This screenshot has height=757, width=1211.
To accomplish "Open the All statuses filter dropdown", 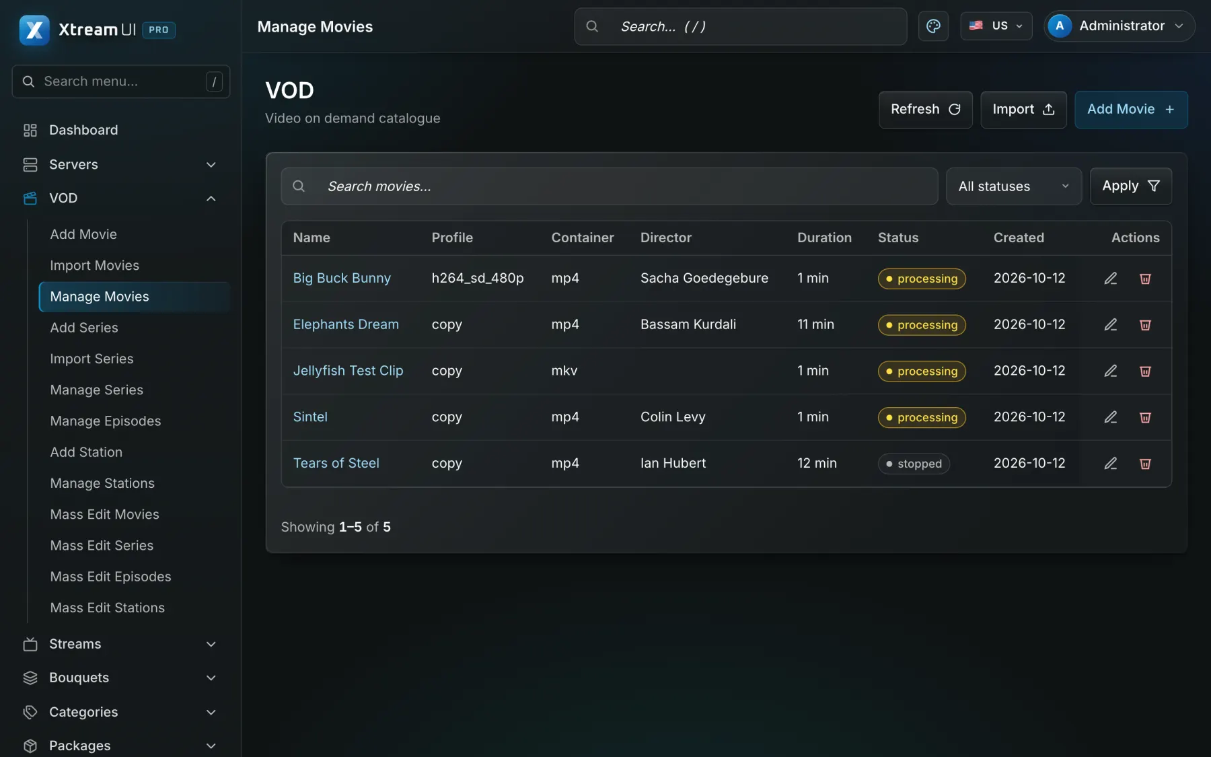I will coord(1013,186).
